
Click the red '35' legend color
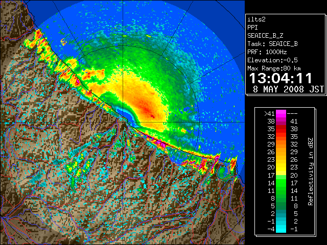[281, 129]
